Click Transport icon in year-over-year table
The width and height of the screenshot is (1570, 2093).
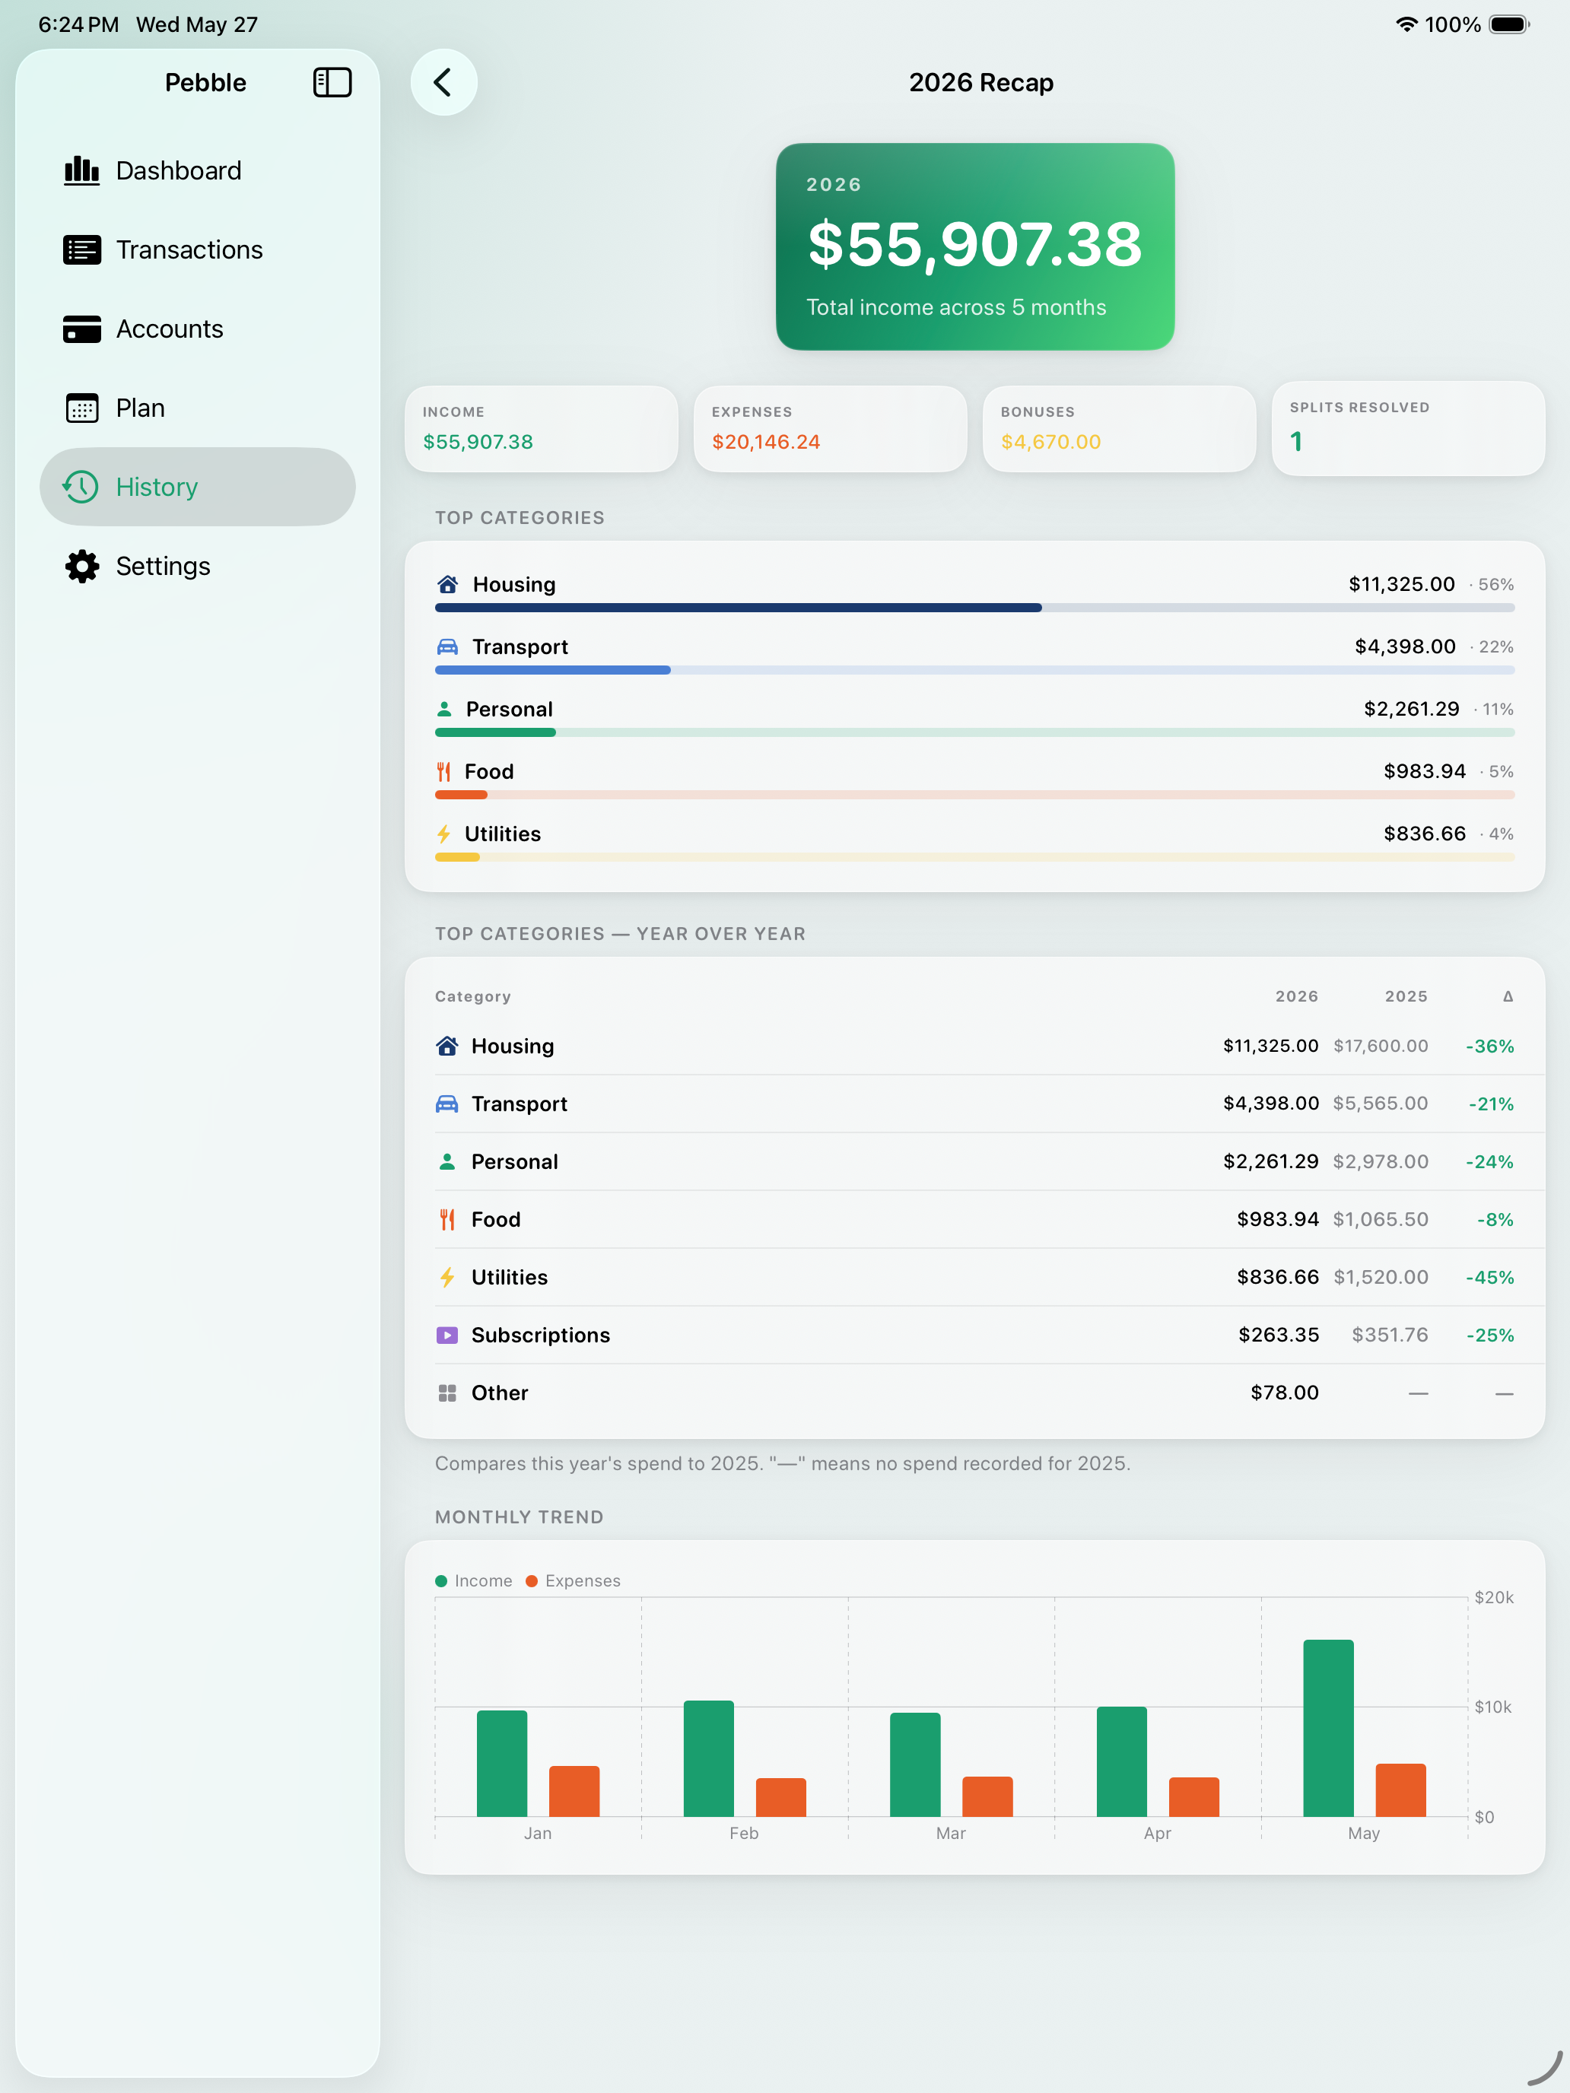coord(447,1104)
